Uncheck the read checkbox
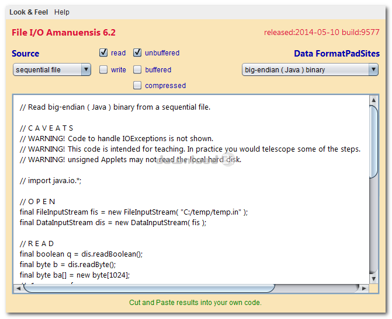 coord(103,52)
